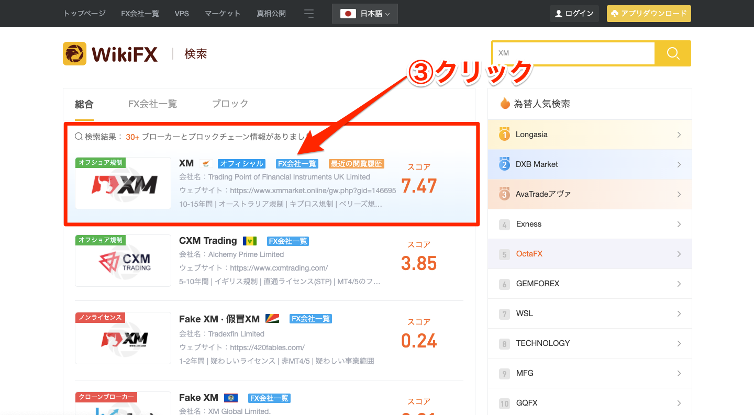Viewport: 754px width, 415px height.
Task: Click the rank 3 medal for AvaTrade
Action: [x=504, y=194]
